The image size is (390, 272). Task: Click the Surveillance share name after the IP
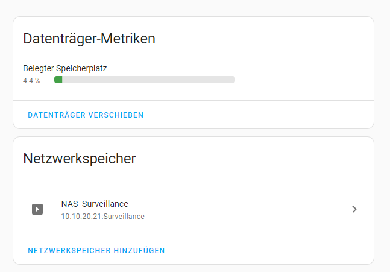tap(124, 217)
